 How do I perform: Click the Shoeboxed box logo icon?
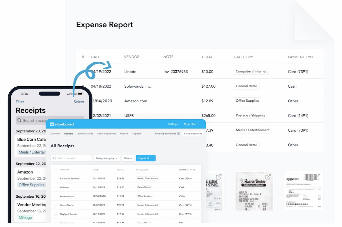click(52, 124)
